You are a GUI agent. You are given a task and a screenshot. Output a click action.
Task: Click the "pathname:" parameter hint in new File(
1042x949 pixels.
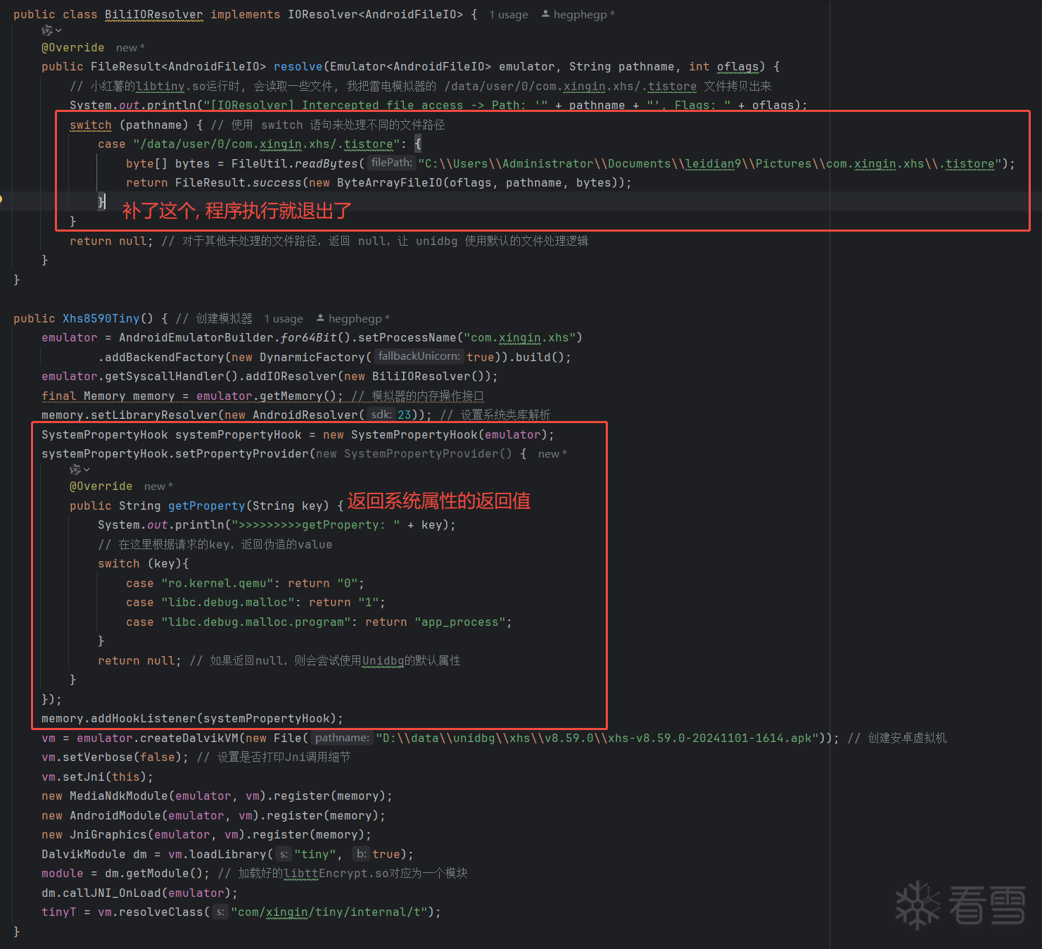(x=342, y=738)
